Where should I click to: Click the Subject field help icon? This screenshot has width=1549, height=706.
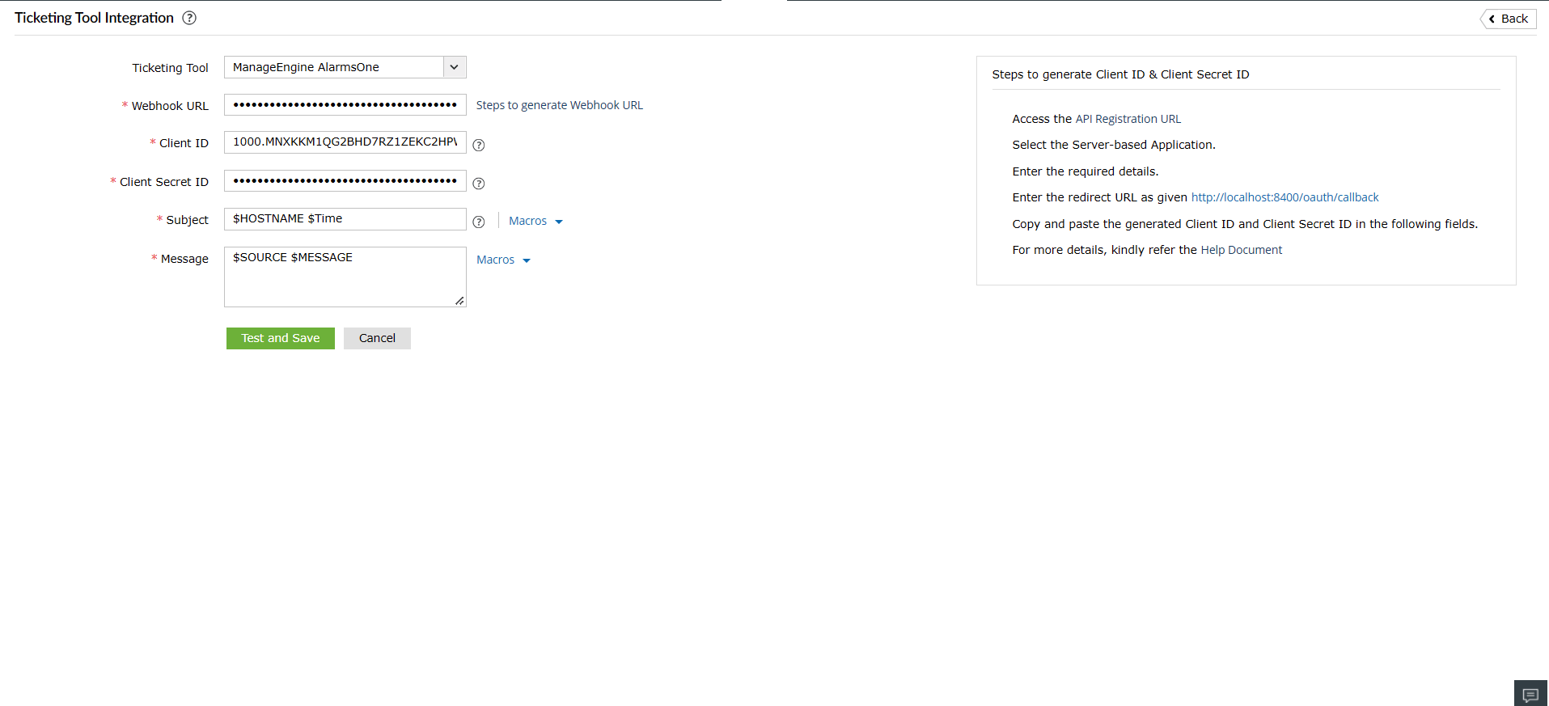click(x=479, y=222)
